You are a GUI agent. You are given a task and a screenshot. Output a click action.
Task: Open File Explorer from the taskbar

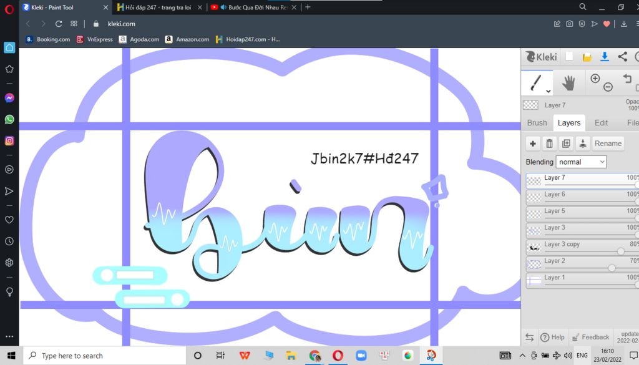pos(291,356)
